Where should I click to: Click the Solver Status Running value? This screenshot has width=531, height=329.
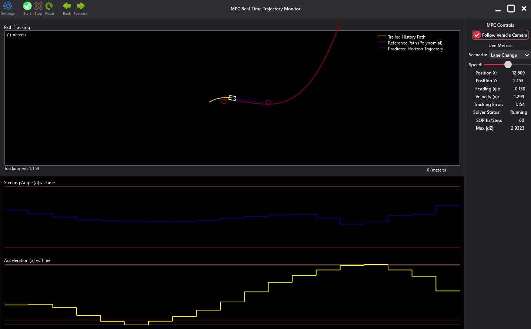pos(518,112)
